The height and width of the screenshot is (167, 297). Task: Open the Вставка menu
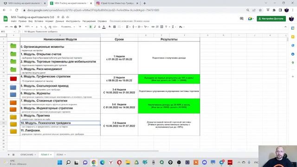tap(39, 21)
